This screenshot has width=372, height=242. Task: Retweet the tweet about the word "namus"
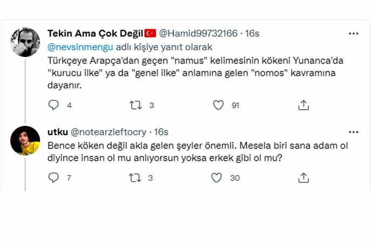(135, 105)
